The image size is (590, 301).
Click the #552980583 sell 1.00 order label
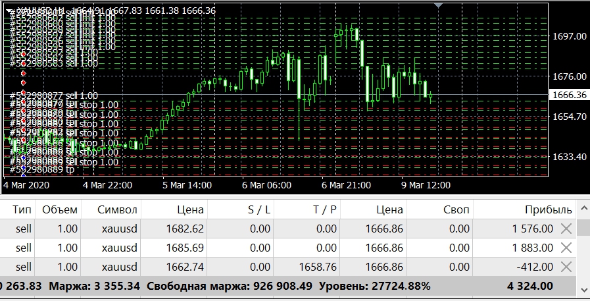point(54,63)
